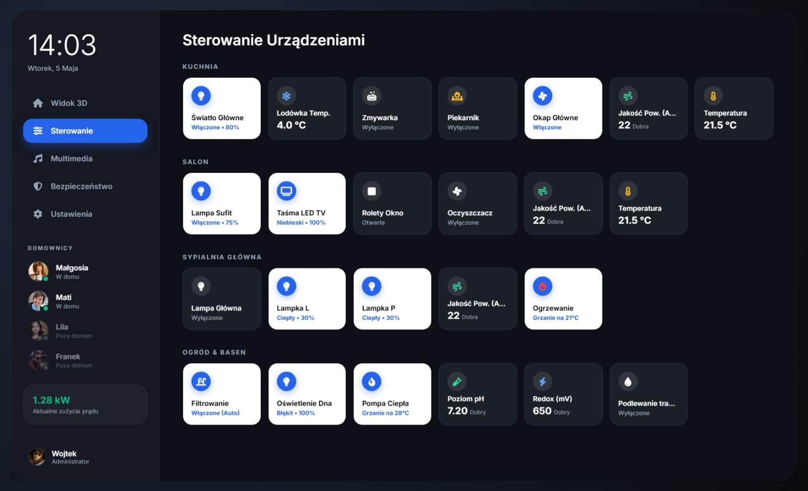The height and width of the screenshot is (491, 808).
Task: Click on Franek in the household list
Action: click(85, 360)
